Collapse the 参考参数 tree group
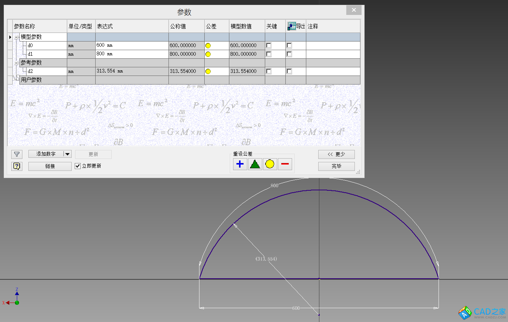Image resolution: width=508 pixels, height=322 pixels. click(16, 63)
